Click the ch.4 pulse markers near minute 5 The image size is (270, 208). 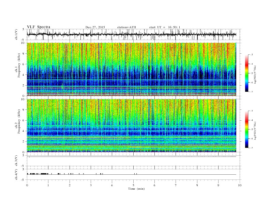(x=135, y=174)
